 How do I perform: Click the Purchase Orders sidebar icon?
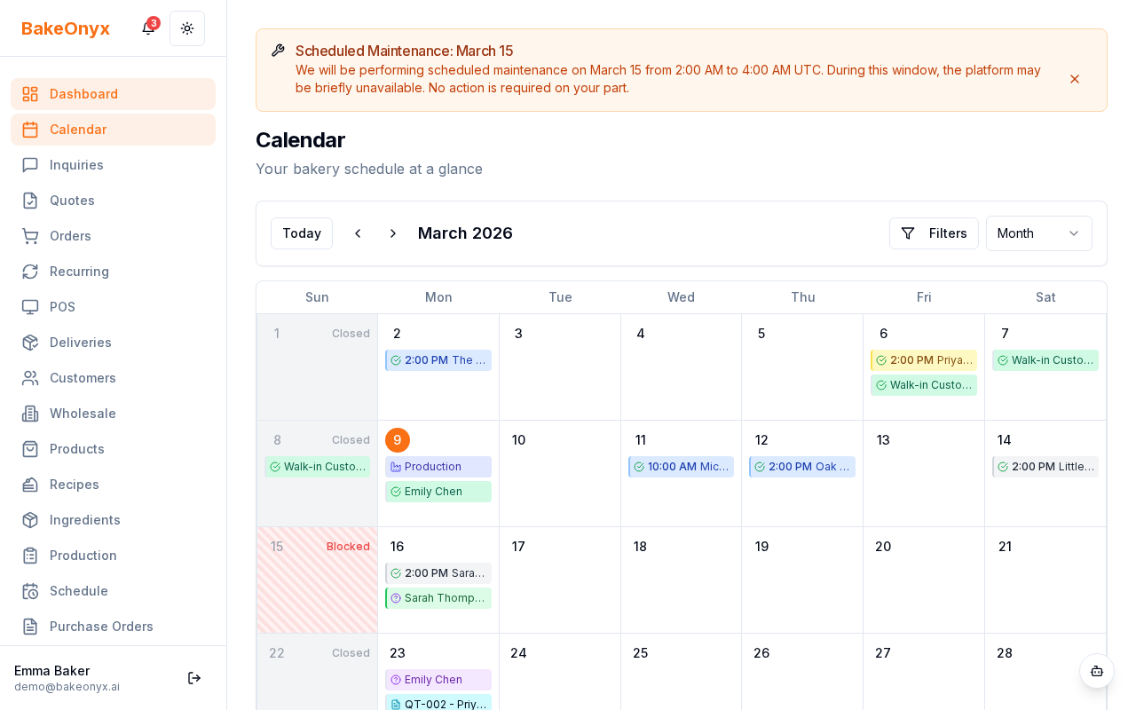coord(32,627)
